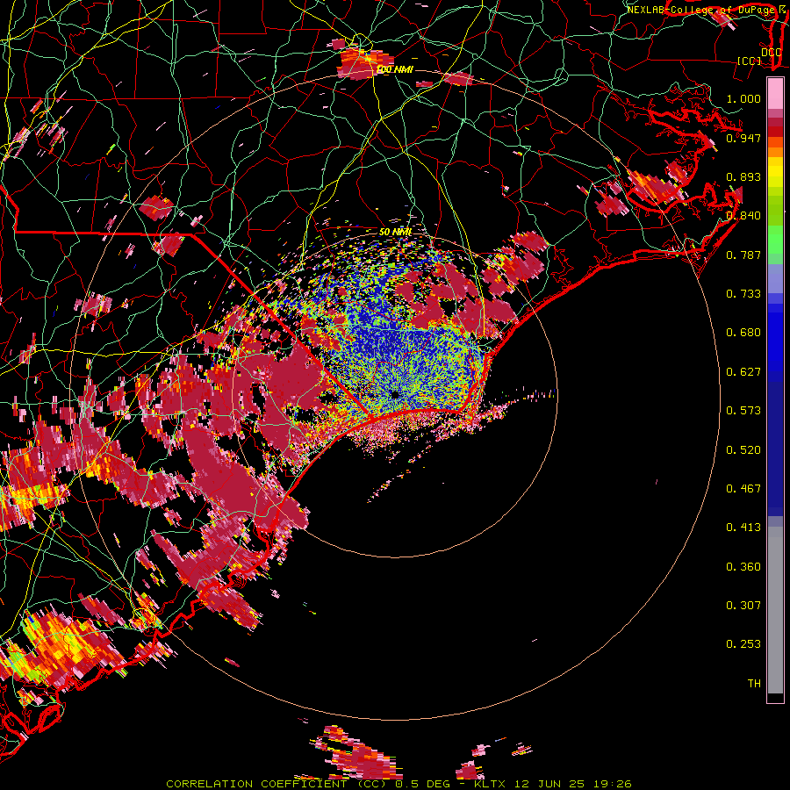Select the 0.947 scale value
The height and width of the screenshot is (790, 790).
pos(743,138)
